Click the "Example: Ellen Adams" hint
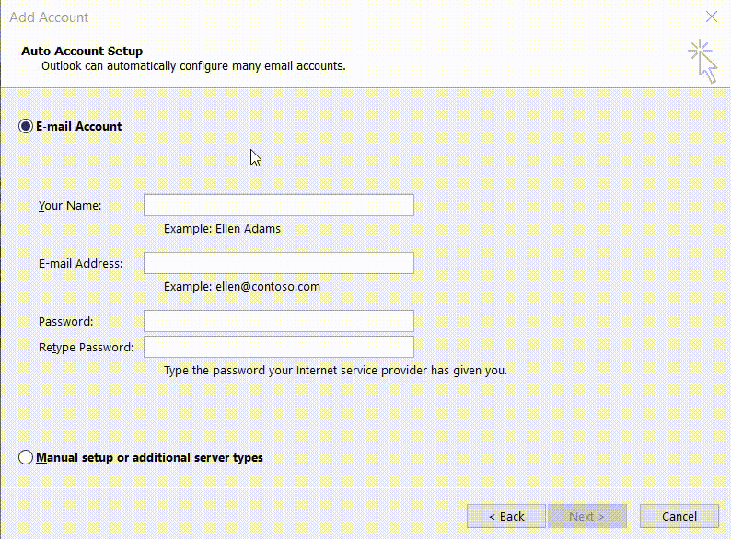 (x=222, y=228)
